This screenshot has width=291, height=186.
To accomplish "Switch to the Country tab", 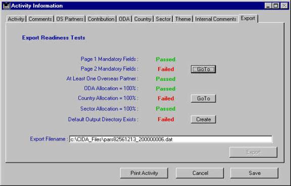I will coord(142,19).
